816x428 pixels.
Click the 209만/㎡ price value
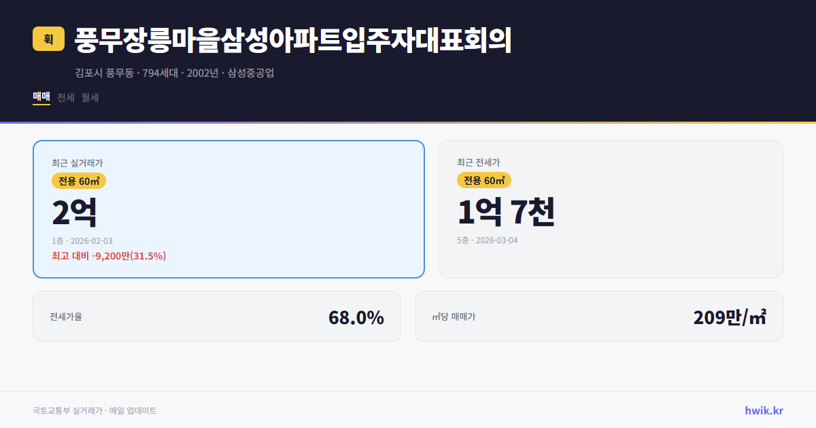click(x=730, y=316)
